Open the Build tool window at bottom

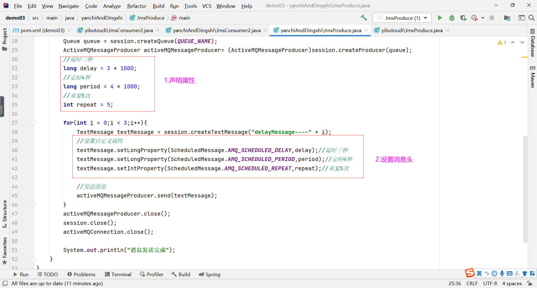[x=181, y=274]
